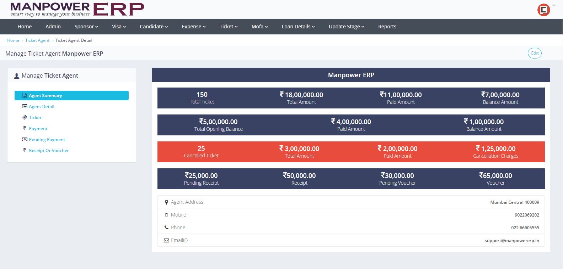This screenshot has width=563, height=269.
Task: Click the Mumbai Central 400009 address
Action: click(x=515, y=202)
